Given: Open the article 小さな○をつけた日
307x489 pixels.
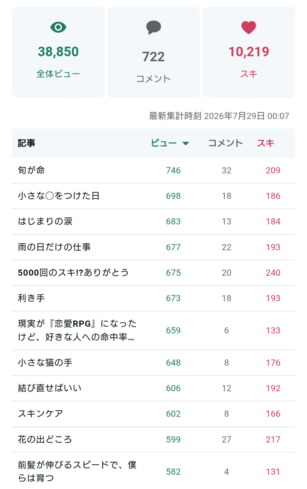Looking at the screenshot, I should (59, 196).
